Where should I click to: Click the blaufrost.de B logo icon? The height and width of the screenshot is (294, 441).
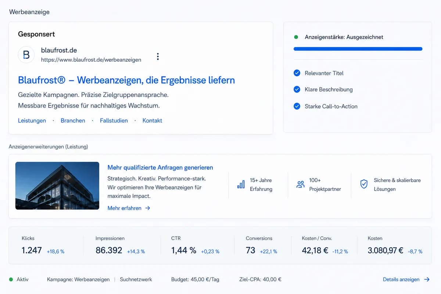(x=26, y=55)
